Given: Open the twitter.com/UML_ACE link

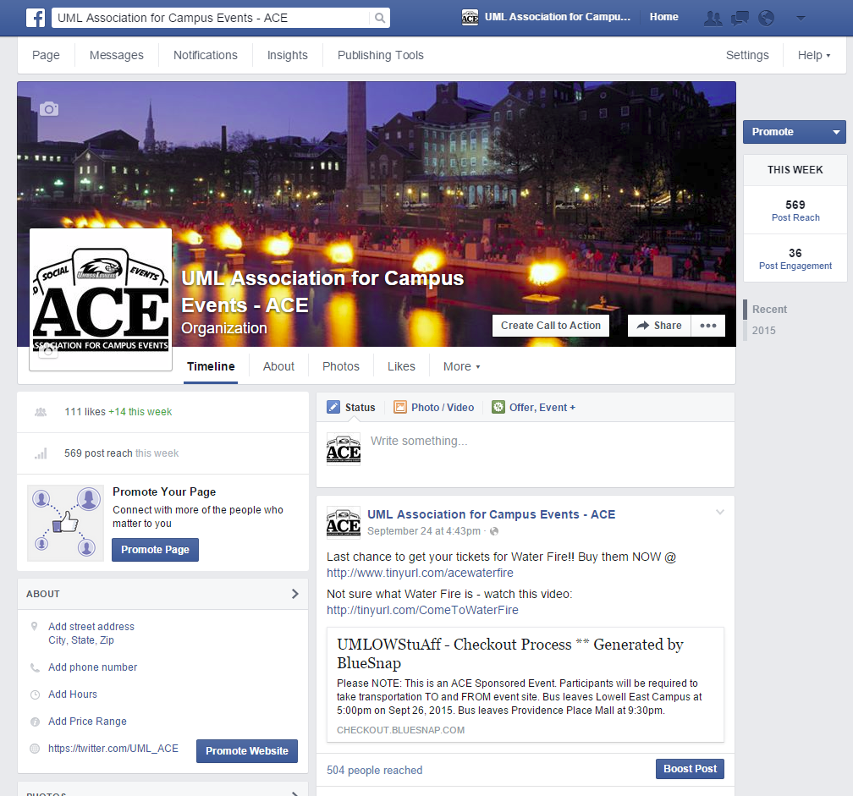Looking at the screenshot, I should (113, 749).
